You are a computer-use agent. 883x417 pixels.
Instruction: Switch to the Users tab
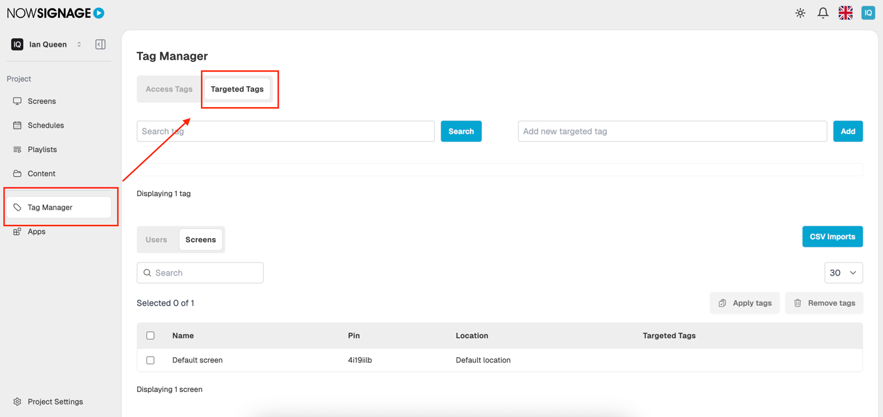click(156, 240)
